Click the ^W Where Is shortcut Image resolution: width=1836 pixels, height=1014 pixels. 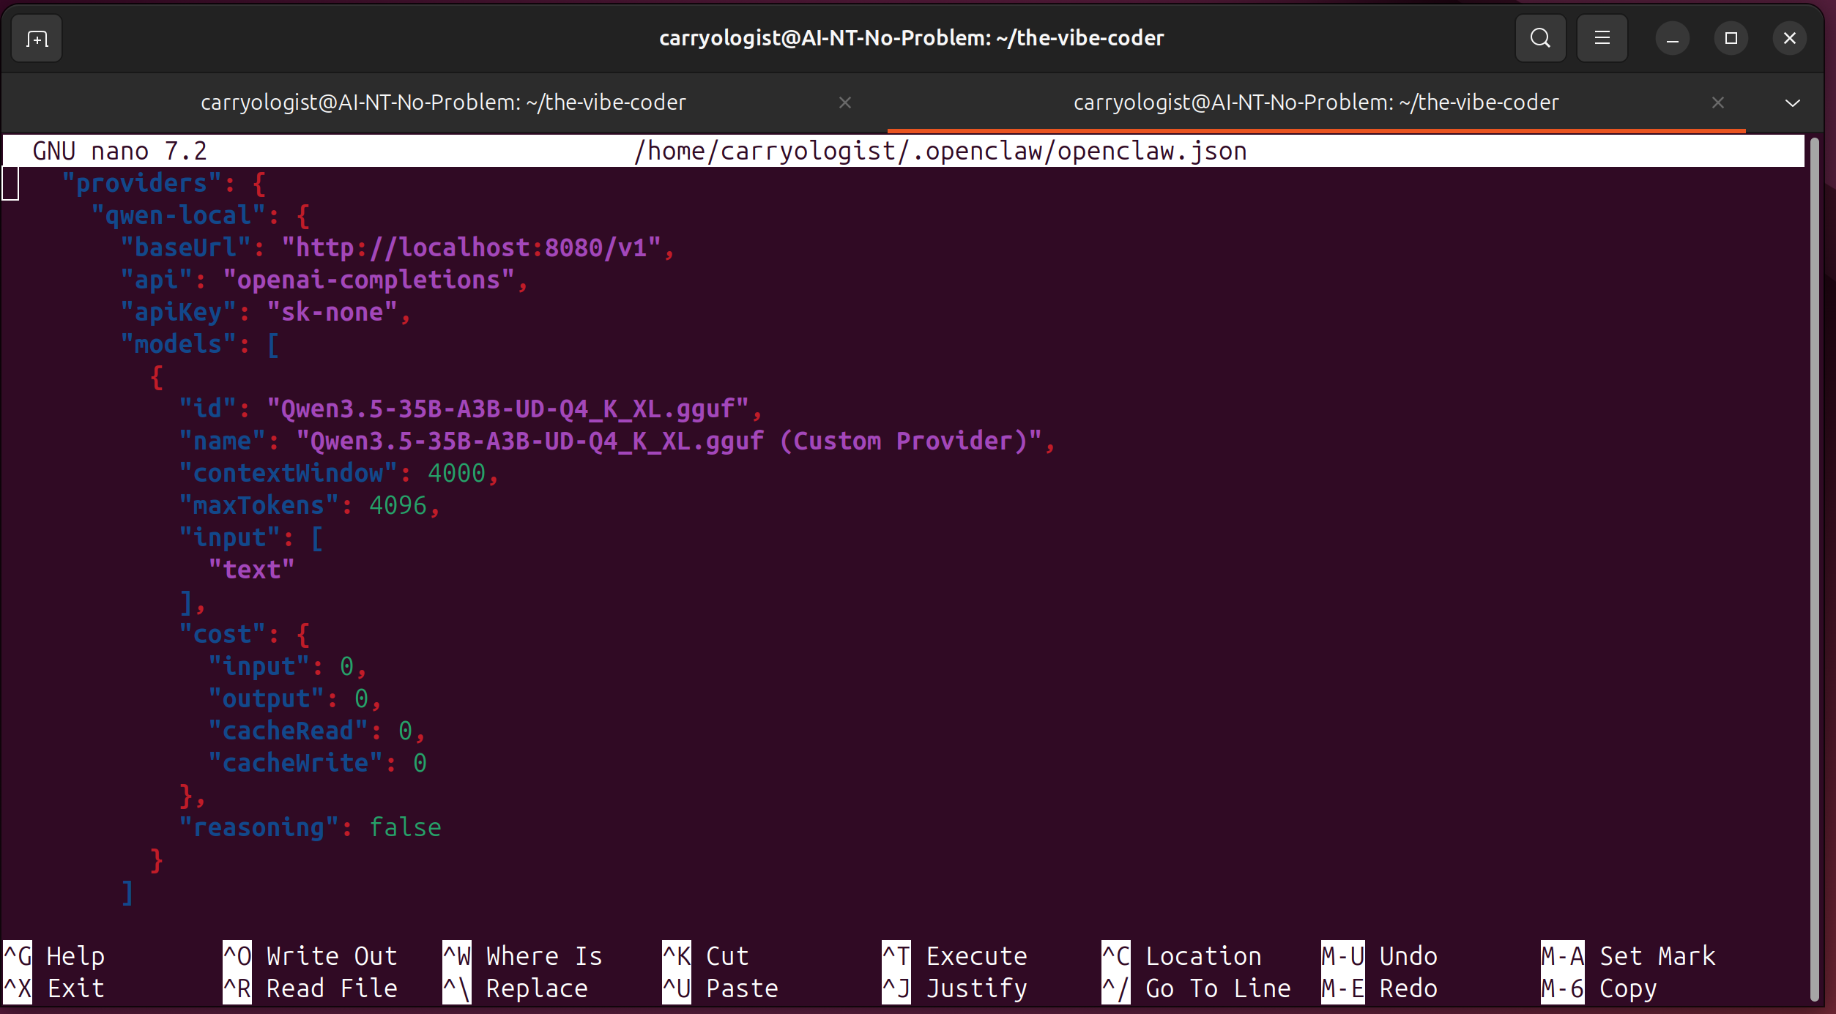[522, 955]
